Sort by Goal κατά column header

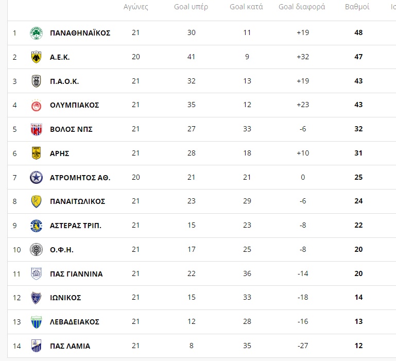[x=246, y=7]
